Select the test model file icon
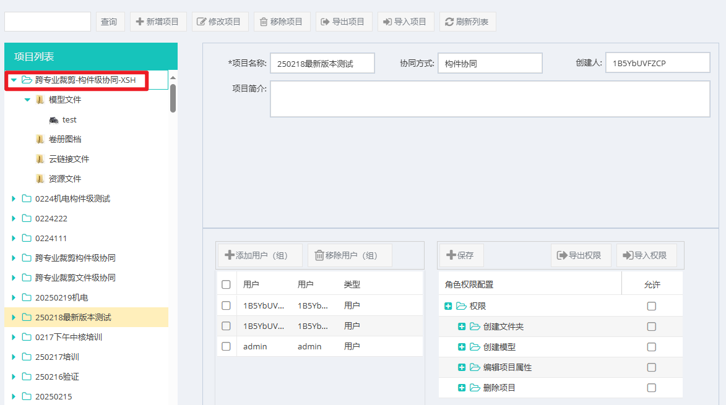Image resolution: width=726 pixels, height=405 pixels. point(54,120)
